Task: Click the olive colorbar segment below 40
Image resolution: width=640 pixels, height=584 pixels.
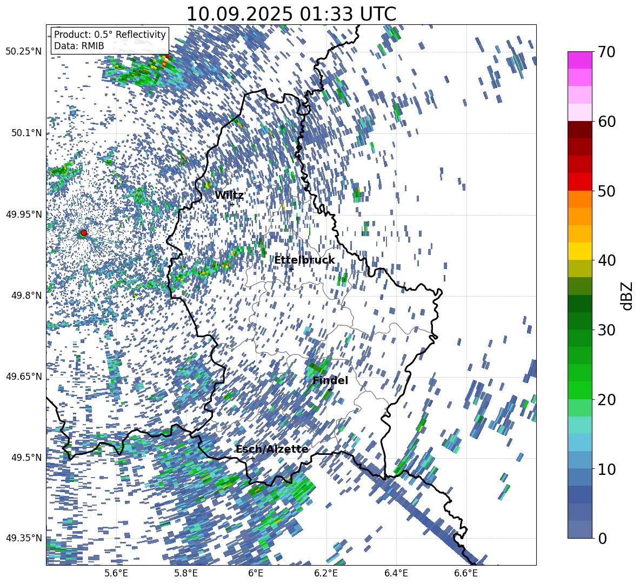Action: point(579,268)
